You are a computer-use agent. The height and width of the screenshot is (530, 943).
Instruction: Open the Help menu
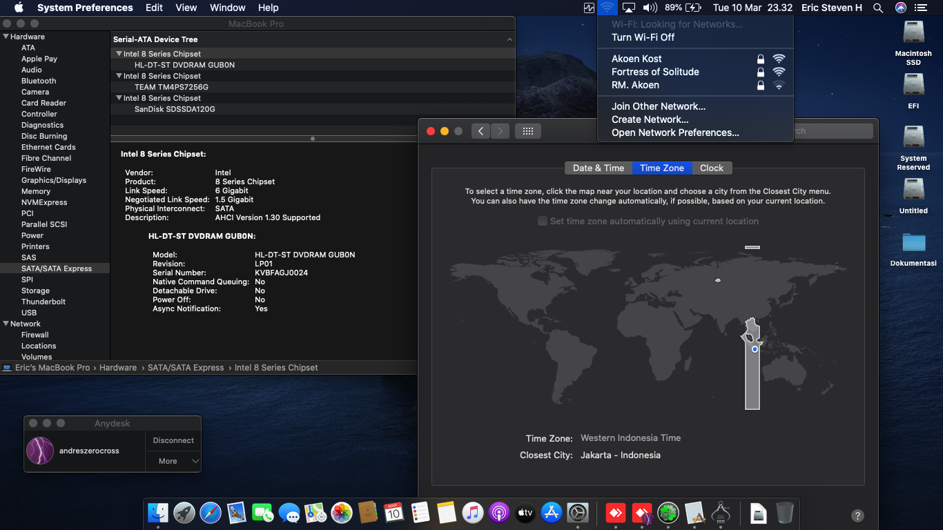(x=269, y=8)
